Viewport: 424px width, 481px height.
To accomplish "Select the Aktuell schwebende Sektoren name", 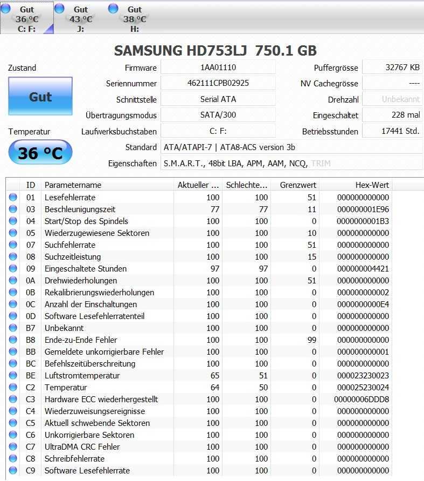I will click(97, 423).
